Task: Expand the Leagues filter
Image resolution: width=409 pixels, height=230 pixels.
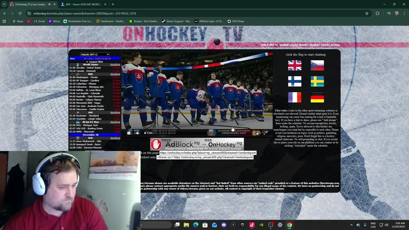Action: tap(95, 62)
